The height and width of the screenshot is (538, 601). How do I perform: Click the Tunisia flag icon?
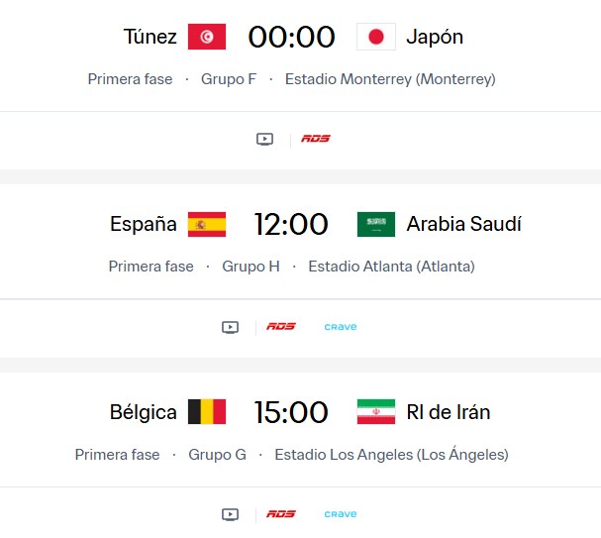coord(207,37)
